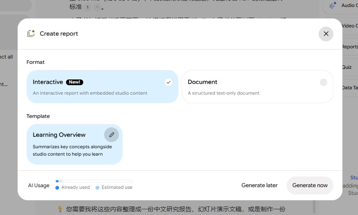Image resolution: width=358 pixels, height=215 pixels.
Task: Click the Audio waveform sparkle icon
Action: pyautogui.click(x=333, y=5)
